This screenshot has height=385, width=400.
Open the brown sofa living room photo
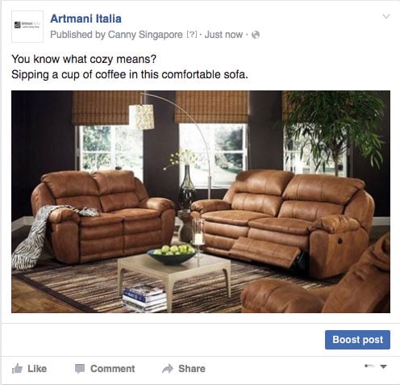(201, 202)
